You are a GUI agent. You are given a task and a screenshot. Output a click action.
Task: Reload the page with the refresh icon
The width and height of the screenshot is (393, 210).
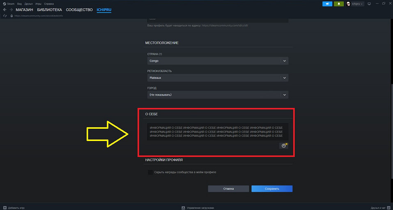click(x=5, y=16)
